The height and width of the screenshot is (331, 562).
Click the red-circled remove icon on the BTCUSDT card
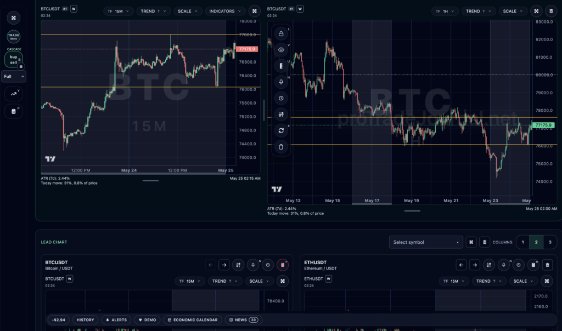point(283,265)
